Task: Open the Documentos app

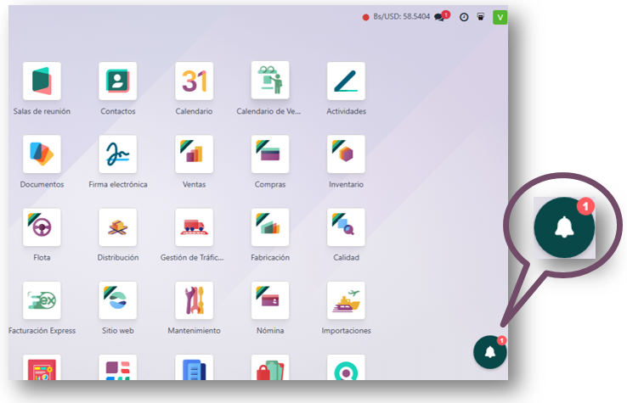Action: pyautogui.click(x=42, y=154)
